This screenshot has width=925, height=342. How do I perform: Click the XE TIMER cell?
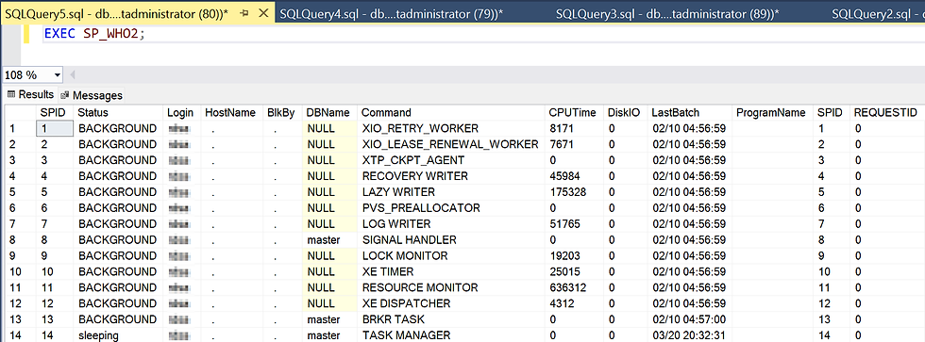(x=451, y=271)
